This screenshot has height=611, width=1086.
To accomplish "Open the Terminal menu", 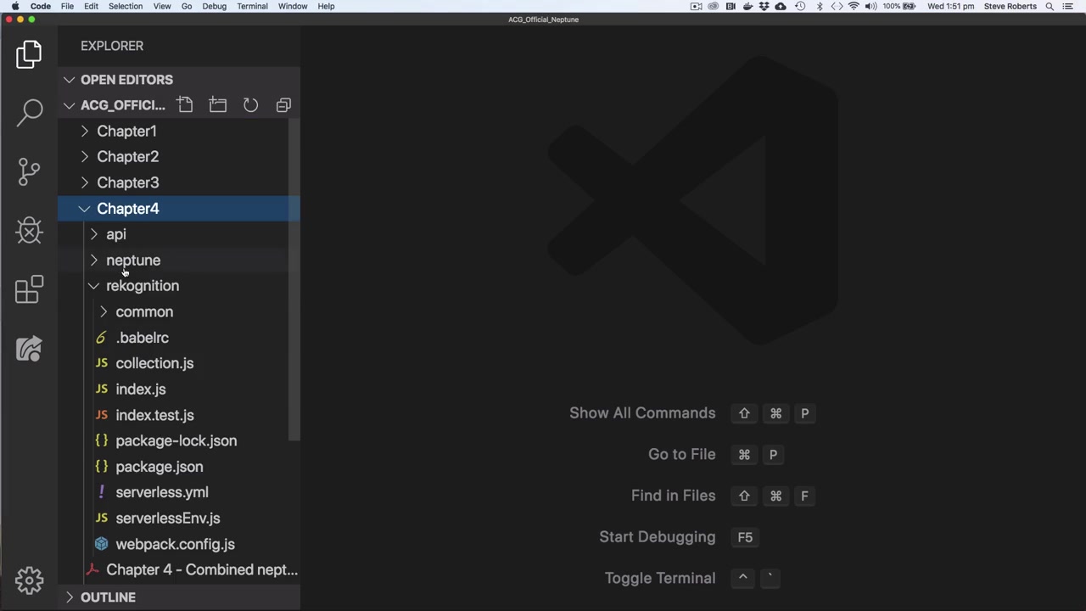I will point(252,6).
